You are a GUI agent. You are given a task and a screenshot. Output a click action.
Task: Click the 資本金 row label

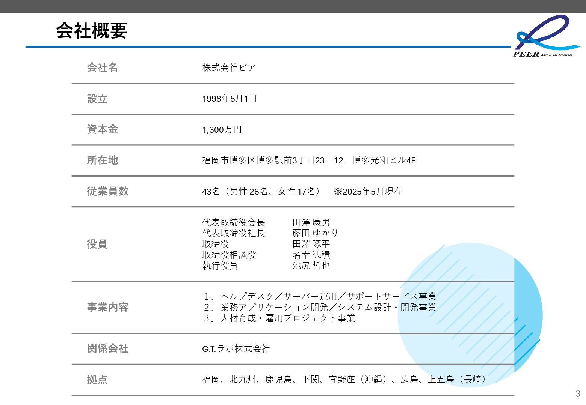point(103,129)
